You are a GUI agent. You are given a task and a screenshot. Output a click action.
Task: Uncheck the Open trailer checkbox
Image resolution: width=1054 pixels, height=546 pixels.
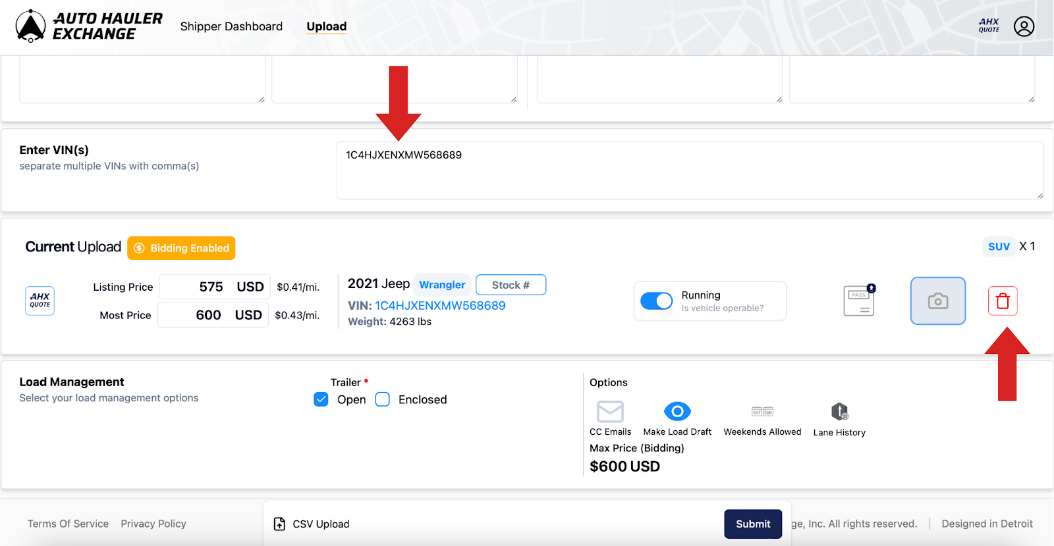pyautogui.click(x=321, y=399)
